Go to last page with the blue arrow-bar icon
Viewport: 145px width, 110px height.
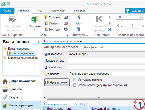(x=110, y=29)
